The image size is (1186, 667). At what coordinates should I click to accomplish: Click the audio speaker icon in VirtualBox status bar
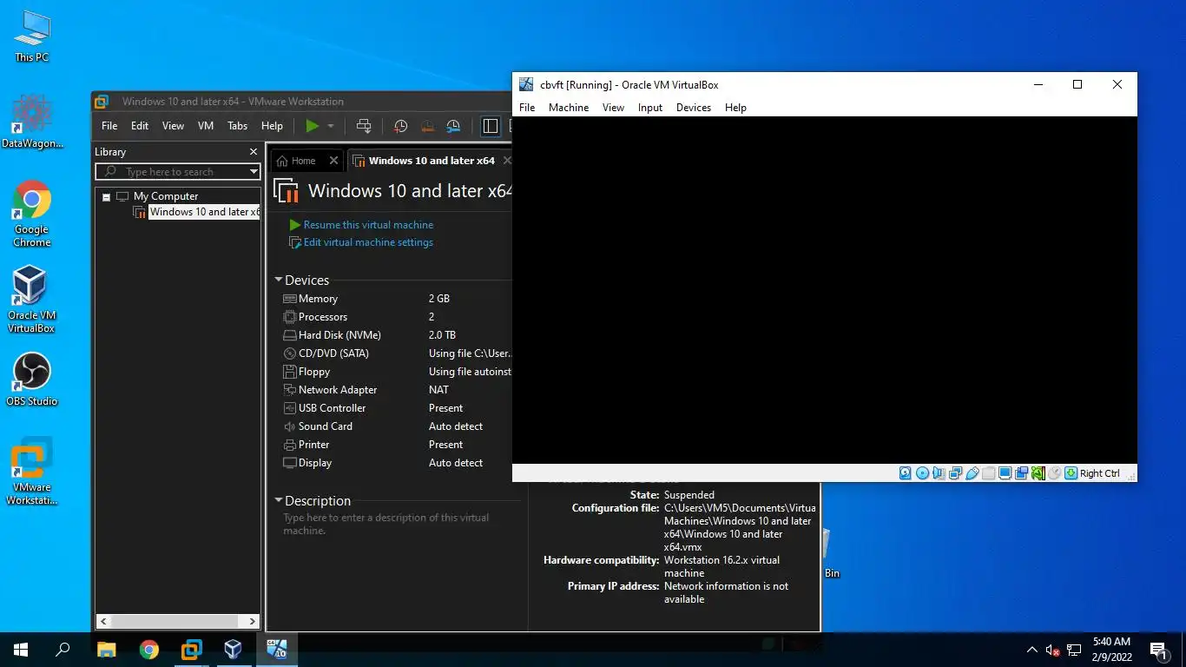[939, 473]
